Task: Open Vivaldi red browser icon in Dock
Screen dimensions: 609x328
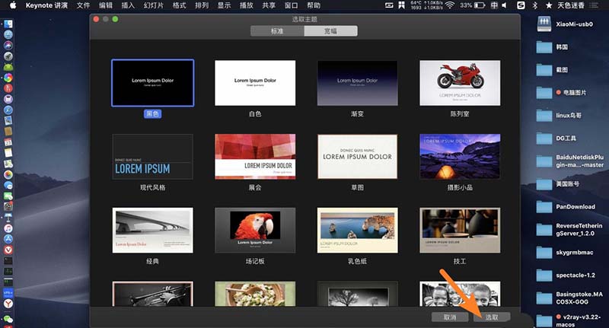Action: coord(8,250)
